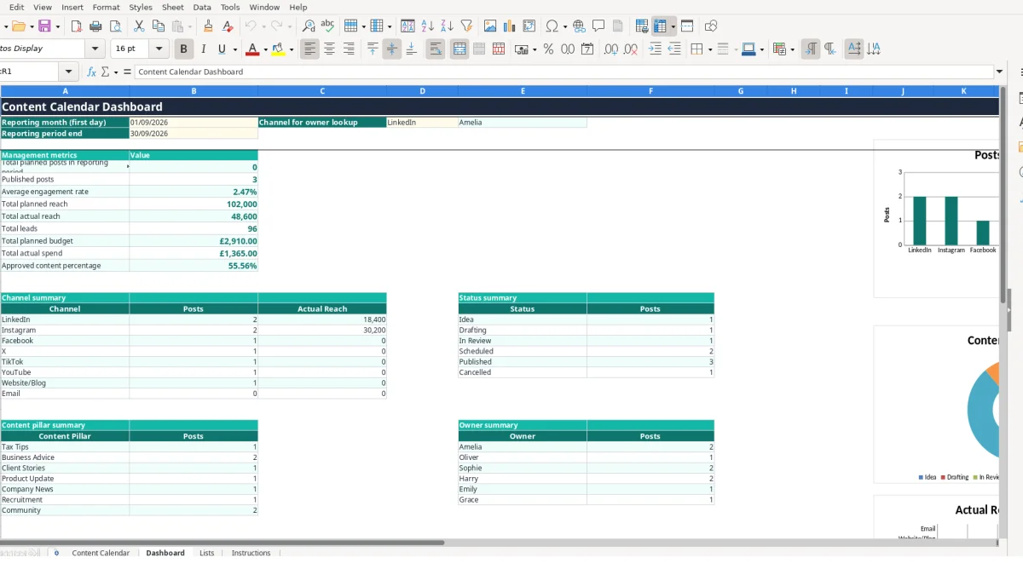This screenshot has width=1023, height=575.
Task: Open Conditional Formatting dropdown arrow
Action: (x=793, y=49)
